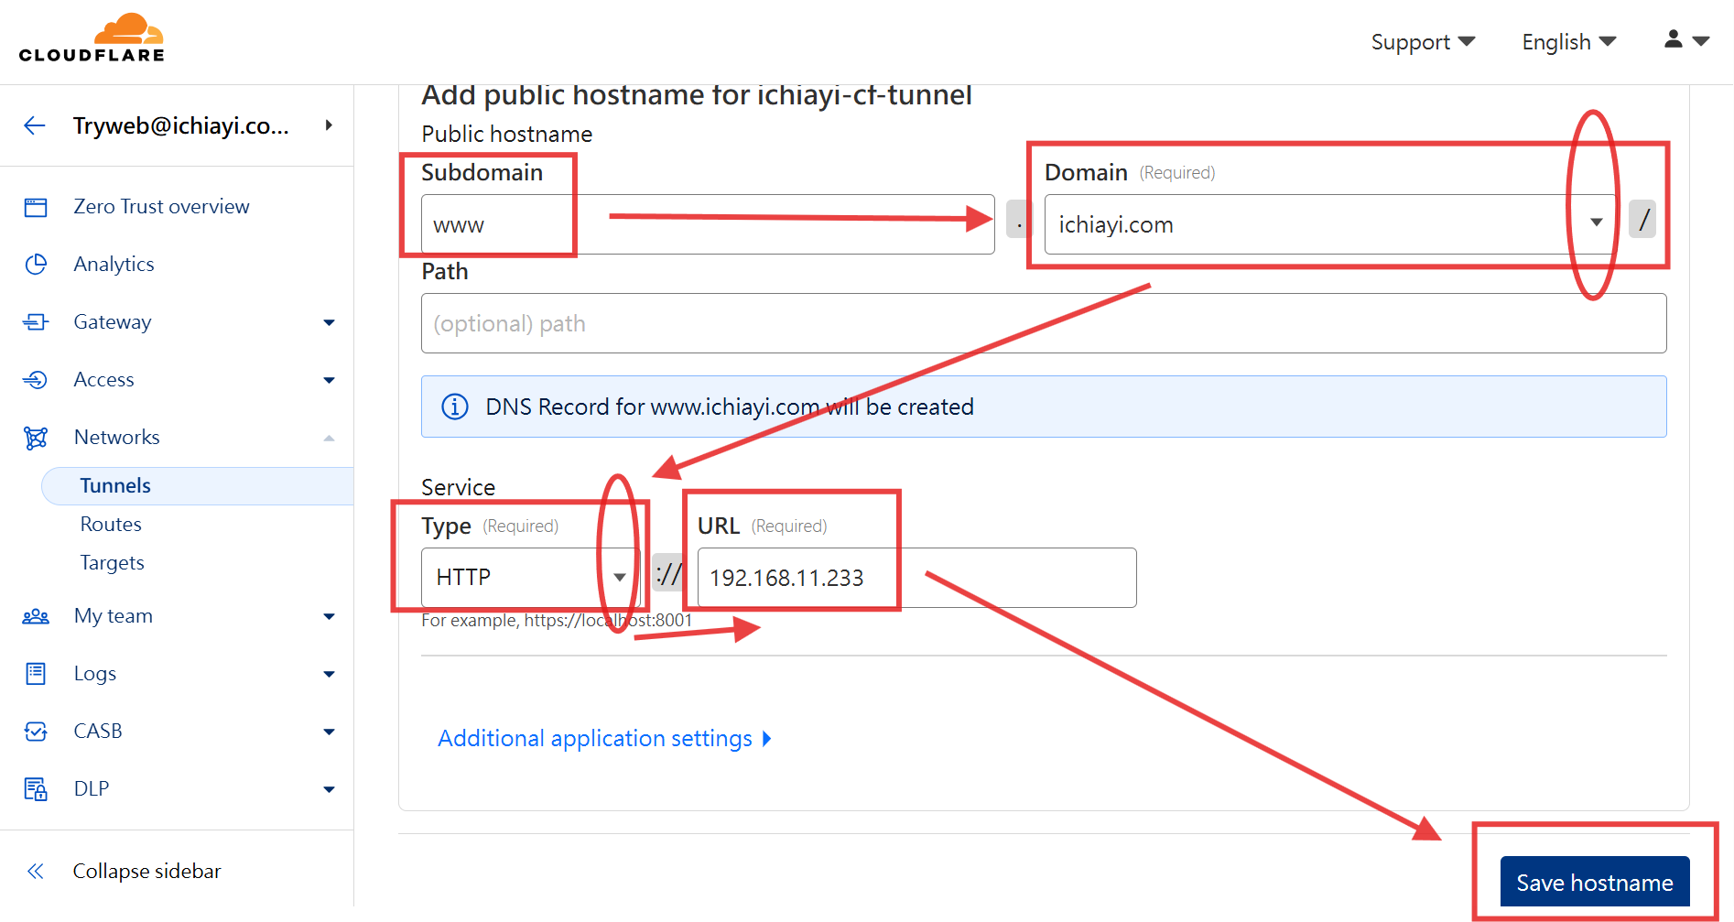This screenshot has width=1734, height=922.
Task: Open the Domain dropdown showing ichiayi.com
Action: click(1330, 224)
